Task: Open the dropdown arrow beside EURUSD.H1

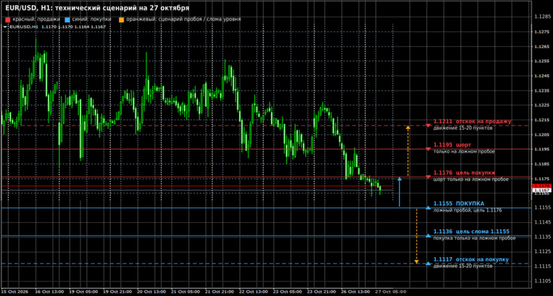Action: pos(6,27)
